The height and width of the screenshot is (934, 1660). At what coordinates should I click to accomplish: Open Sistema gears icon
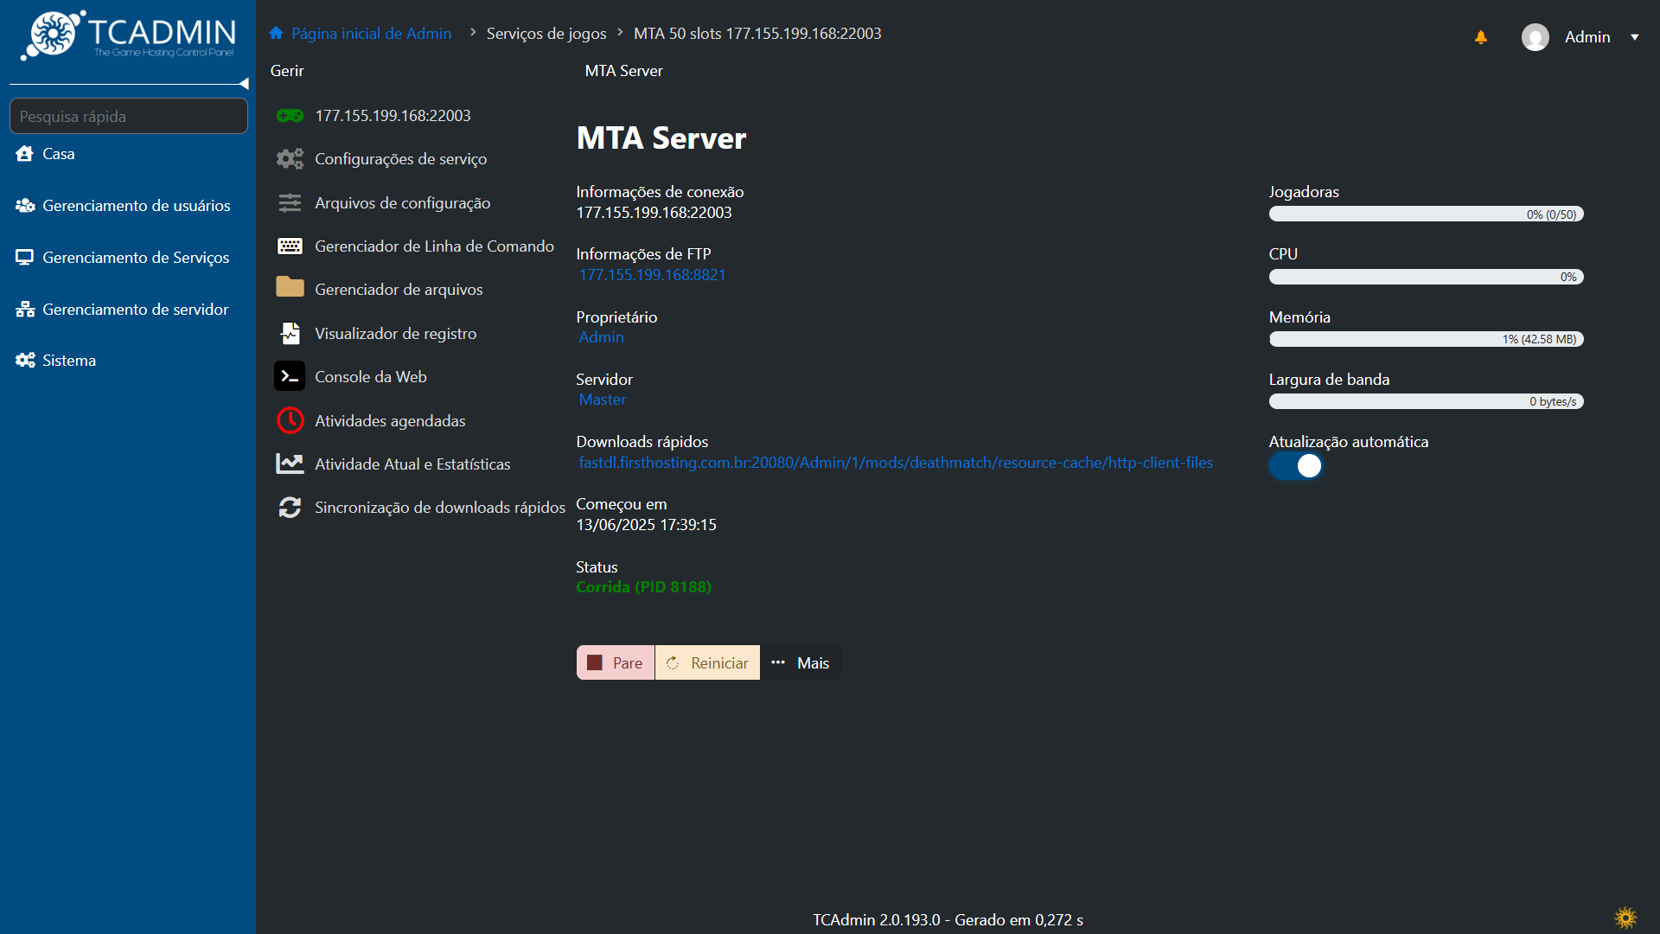tap(25, 361)
